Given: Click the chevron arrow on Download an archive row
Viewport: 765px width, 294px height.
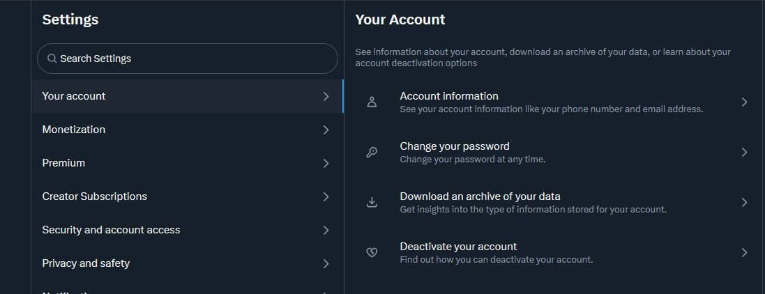Looking at the screenshot, I should [x=744, y=202].
